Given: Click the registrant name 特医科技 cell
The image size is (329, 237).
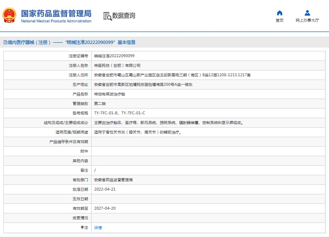Looking at the screenshot, I should [x=117, y=65].
